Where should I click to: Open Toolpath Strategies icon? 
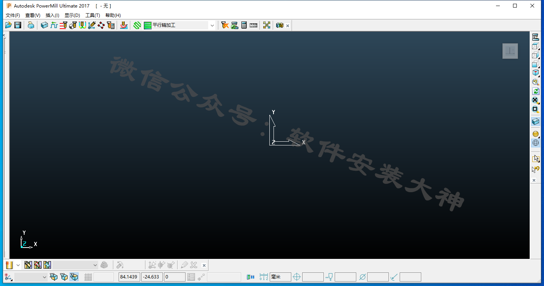pos(137,25)
